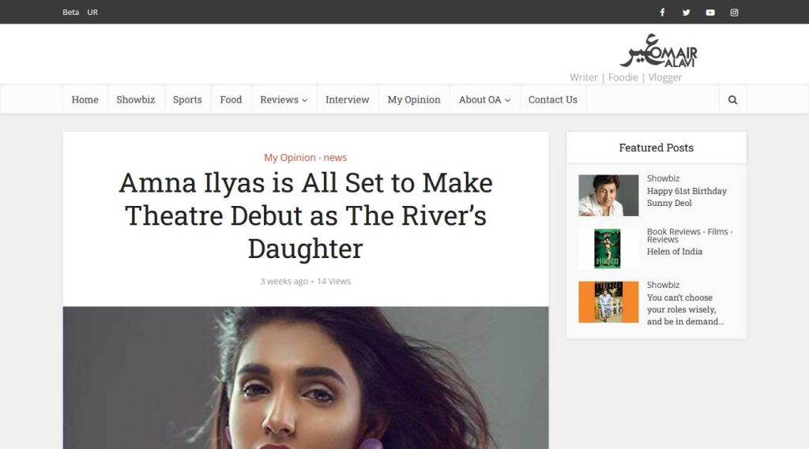Open Happy 61st Birthday Sunny Deol post
Image resolution: width=809 pixels, height=449 pixels.
[x=687, y=197]
